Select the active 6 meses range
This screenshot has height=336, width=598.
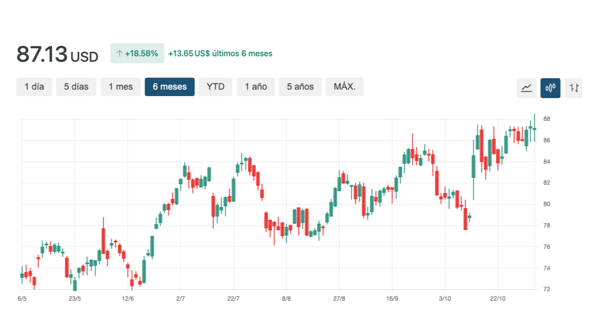click(x=169, y=87)
